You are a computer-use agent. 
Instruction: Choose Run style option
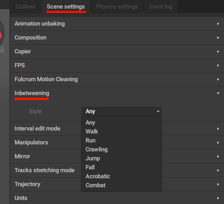121,140
